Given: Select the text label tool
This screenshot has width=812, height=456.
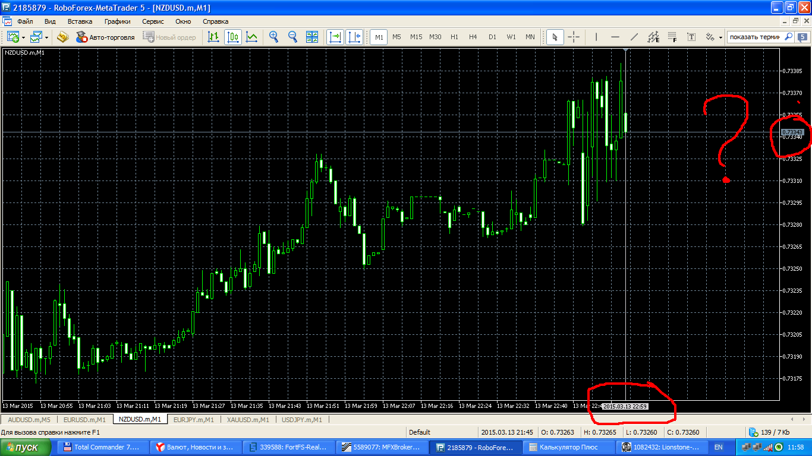Looking at the screenshot, I should (691, 37).
